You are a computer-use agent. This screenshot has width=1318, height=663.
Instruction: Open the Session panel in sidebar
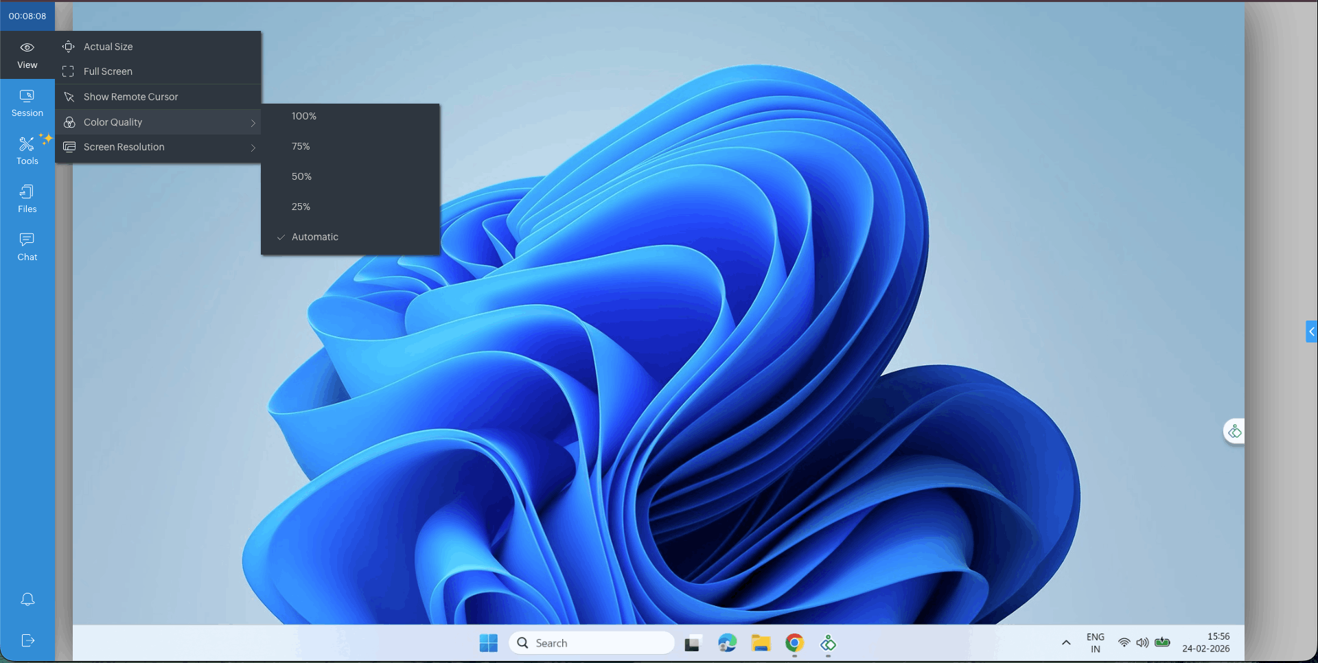click(27, 103)
